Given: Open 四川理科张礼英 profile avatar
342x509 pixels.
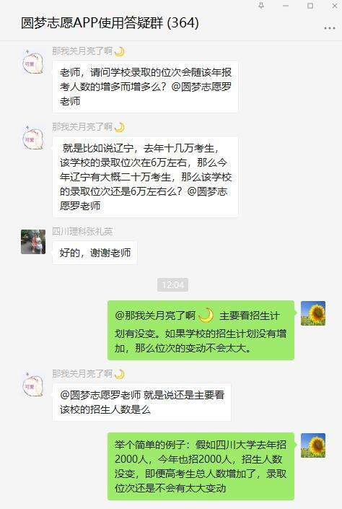Looking at the screenshot, I should click(x=33, y=242).
